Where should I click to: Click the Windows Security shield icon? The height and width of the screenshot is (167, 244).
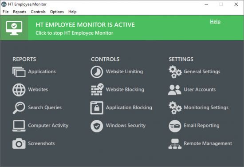click(97, 126)
